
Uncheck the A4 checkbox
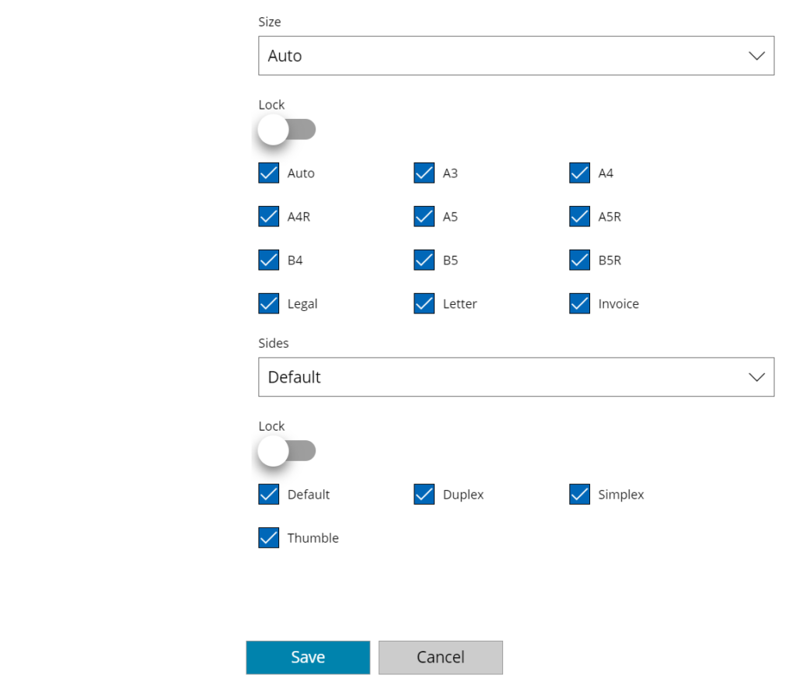579,173
